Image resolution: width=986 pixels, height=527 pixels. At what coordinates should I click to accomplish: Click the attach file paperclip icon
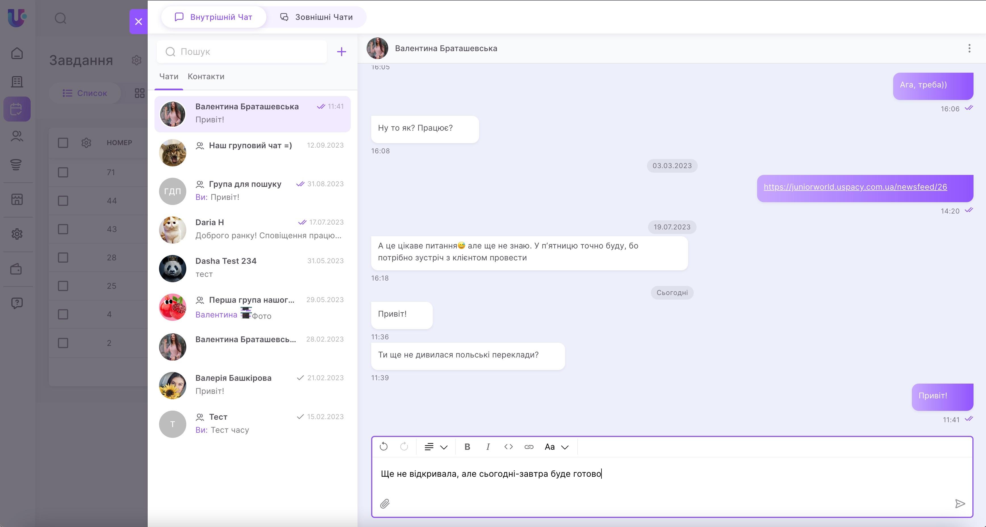pos(385,504)
